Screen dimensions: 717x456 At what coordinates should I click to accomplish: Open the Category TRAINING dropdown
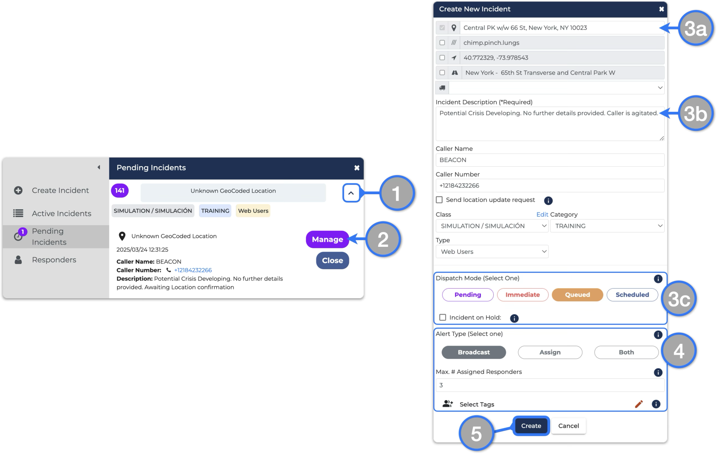[607, 226]
